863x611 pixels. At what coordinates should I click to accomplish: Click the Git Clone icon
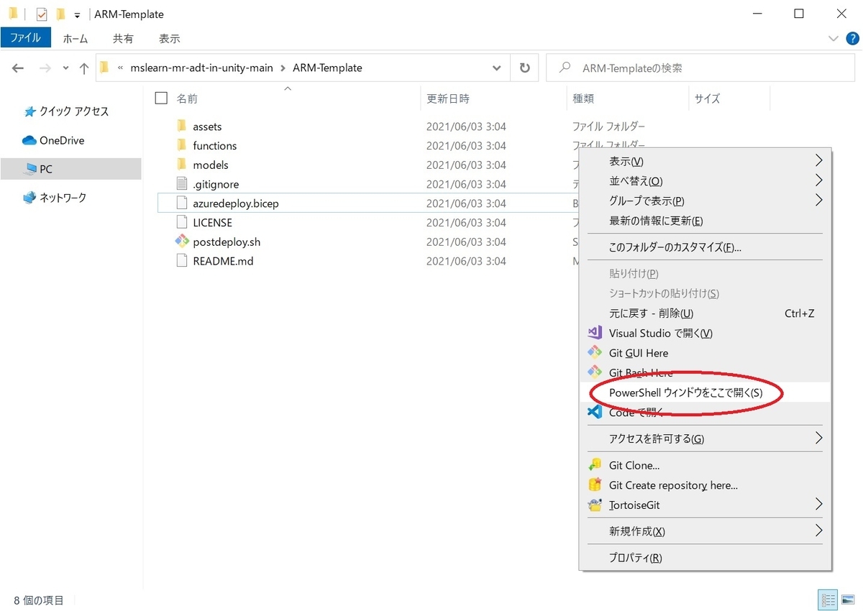pyautogui.click(x=595, y=465)
